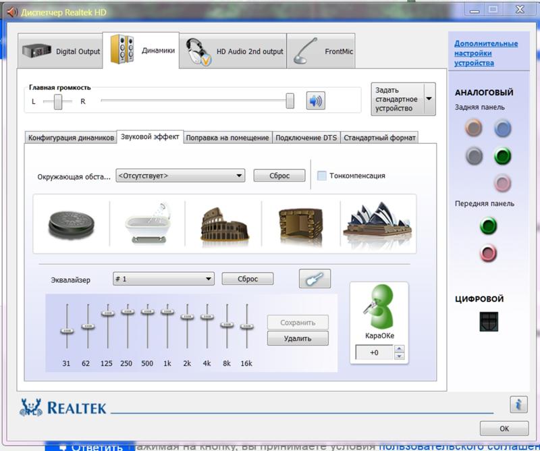Click the guitar equalizer preset icon
The width and height of the screenshot is (540, 451).
pyautogui.click(x=315, y=278)
